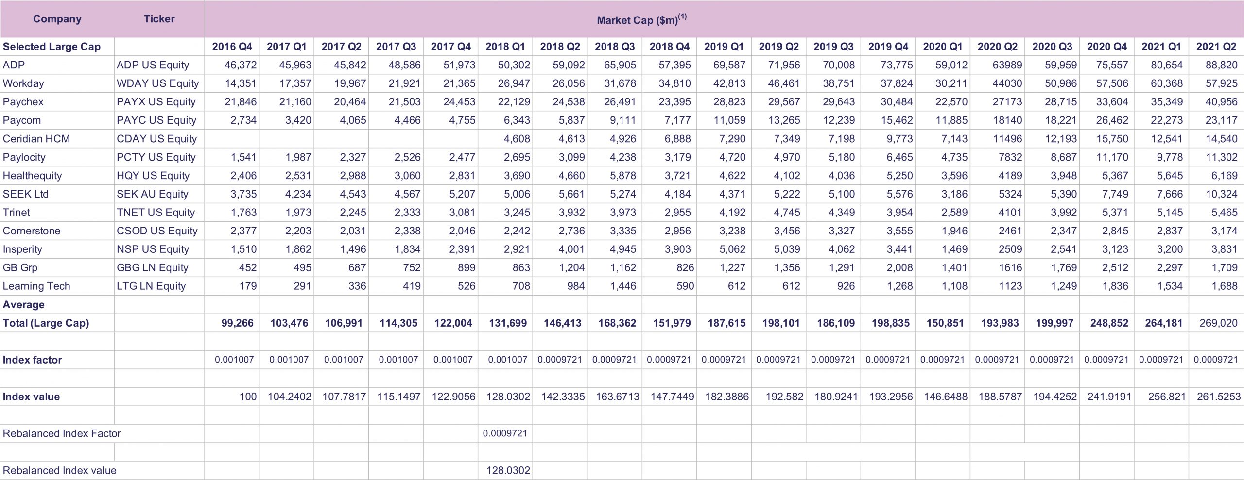
Task: Click Index value cell showing 100
Action: coord(248,397)
